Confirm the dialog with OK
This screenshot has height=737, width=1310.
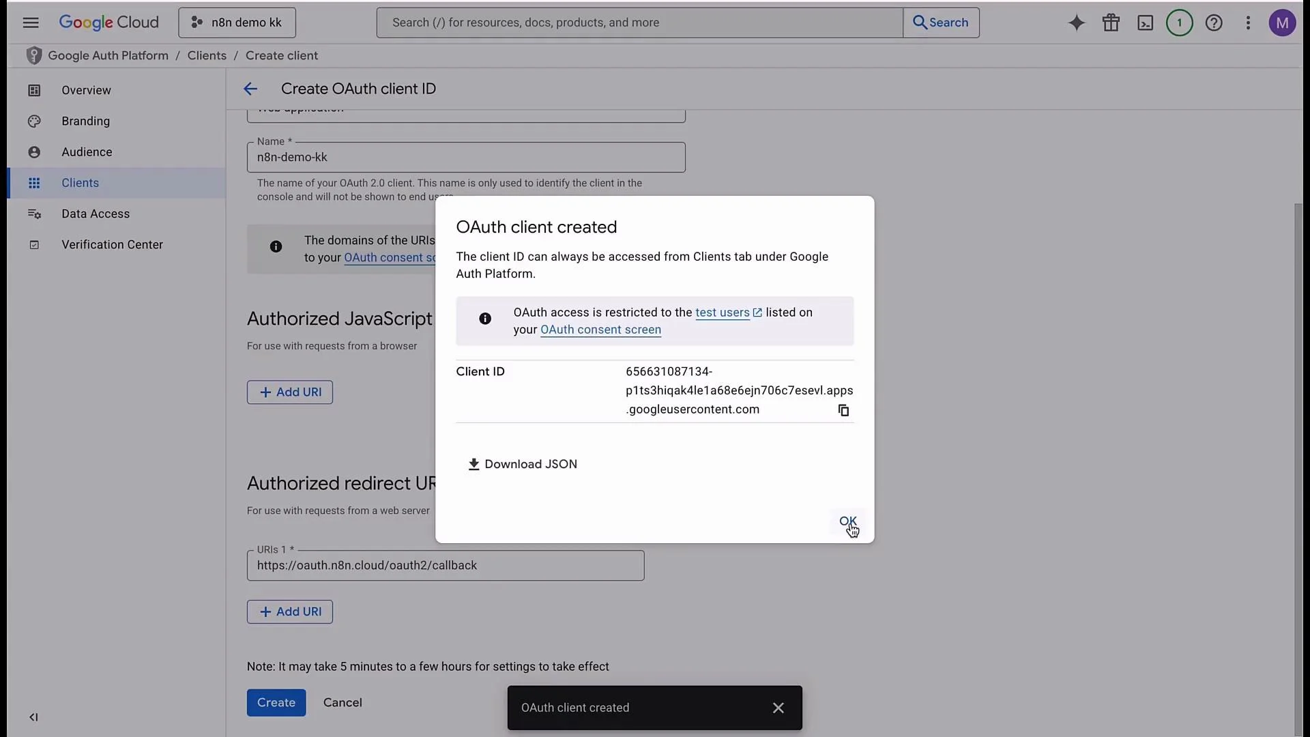[847, 521]
